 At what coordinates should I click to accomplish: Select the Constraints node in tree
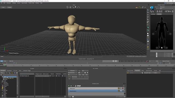[x=6, y=85]
